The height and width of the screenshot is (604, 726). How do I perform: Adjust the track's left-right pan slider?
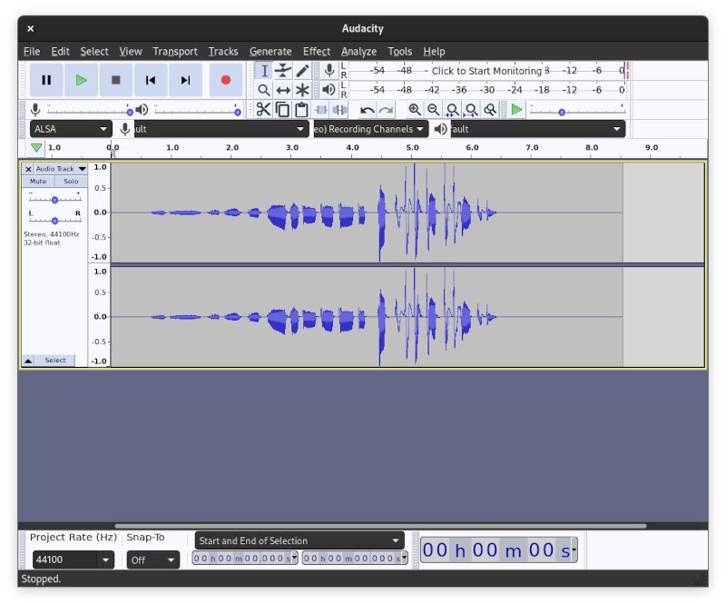pyautogui.click(x=54, y=221)
